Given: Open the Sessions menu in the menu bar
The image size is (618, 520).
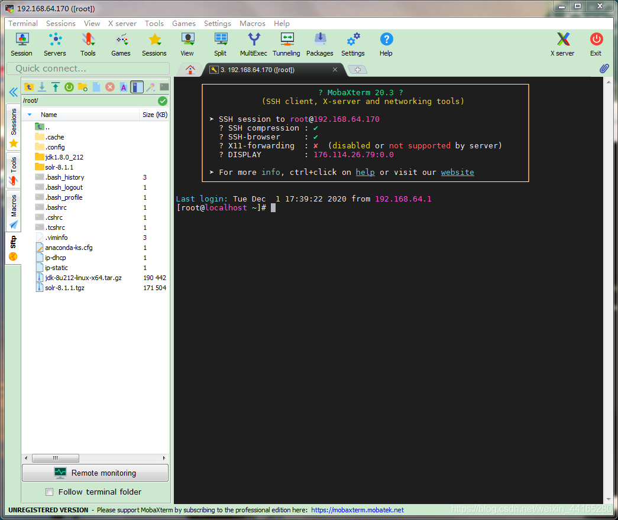Looking at the screenshot, I should [x=61, y=24].
